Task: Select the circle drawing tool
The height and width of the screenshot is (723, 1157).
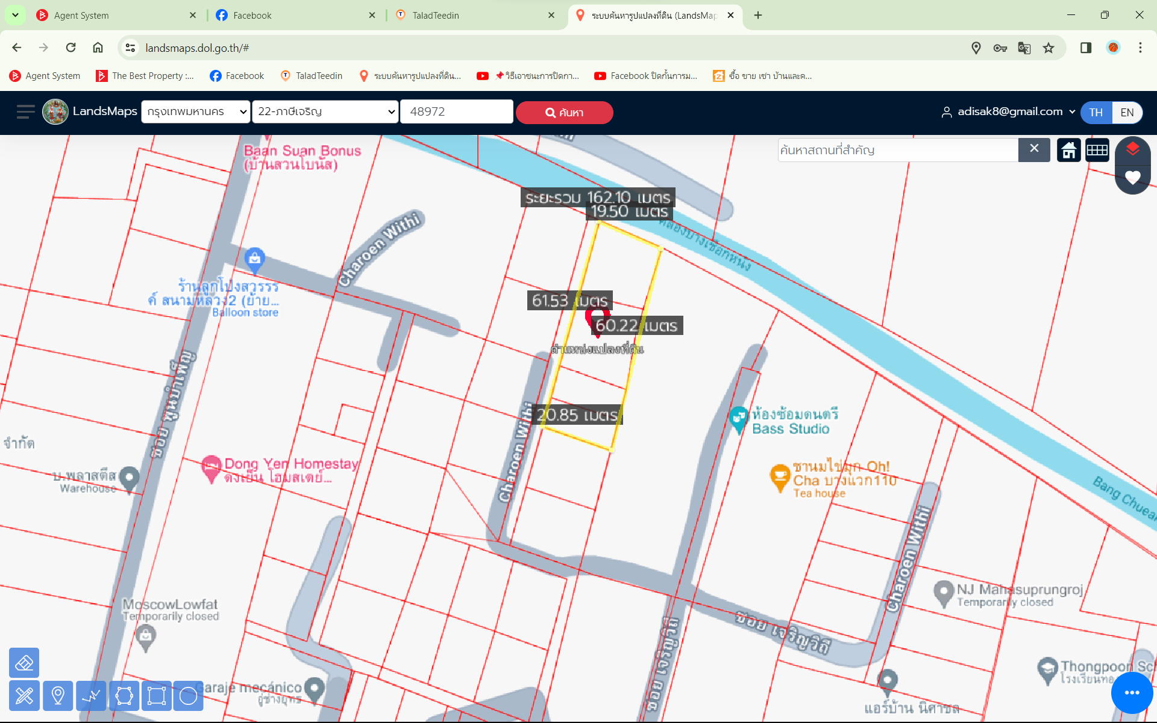Action: pyautogui.click(x=188, y=696)
